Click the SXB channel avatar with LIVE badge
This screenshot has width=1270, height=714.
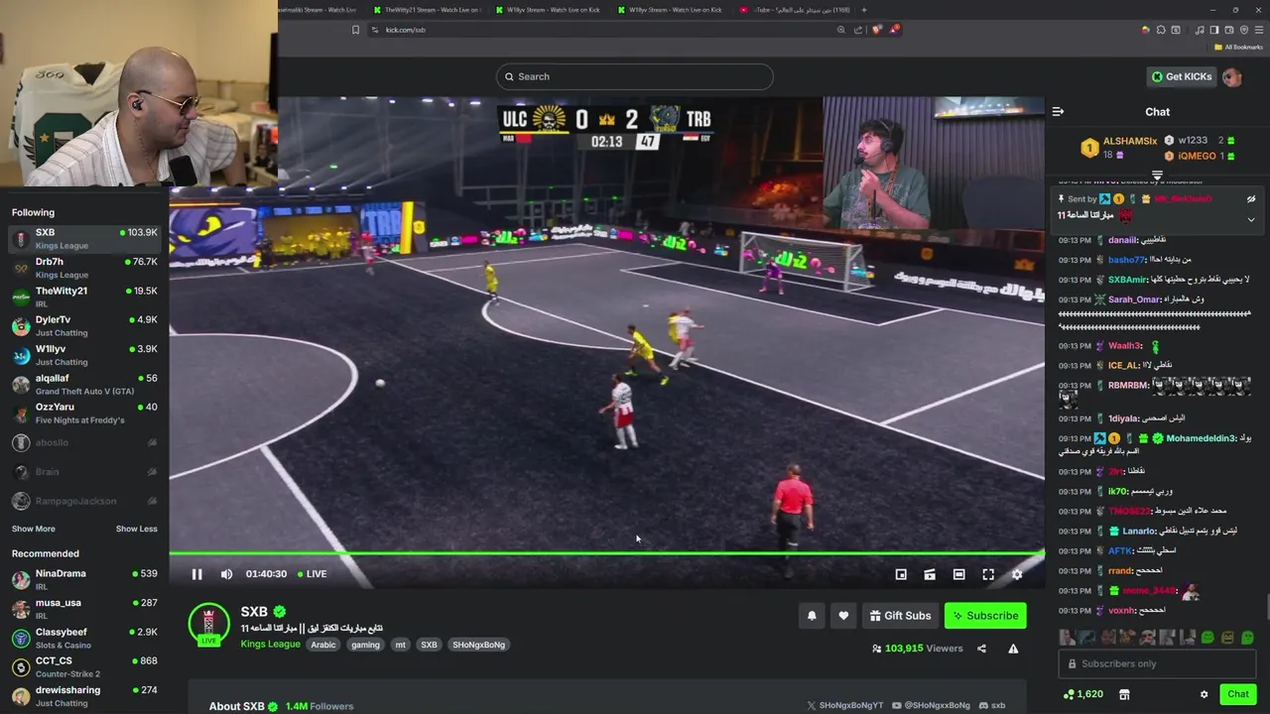[x=208, y=624]
